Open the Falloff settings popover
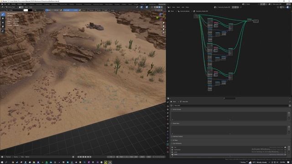 click(106, 10)
